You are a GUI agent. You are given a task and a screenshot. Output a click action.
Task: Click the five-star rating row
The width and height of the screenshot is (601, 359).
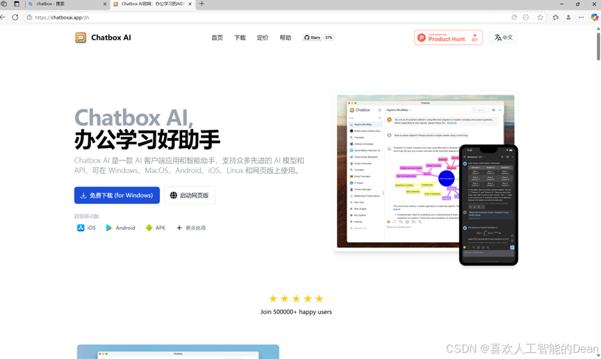pyautogui.click(x=296, y=299)
